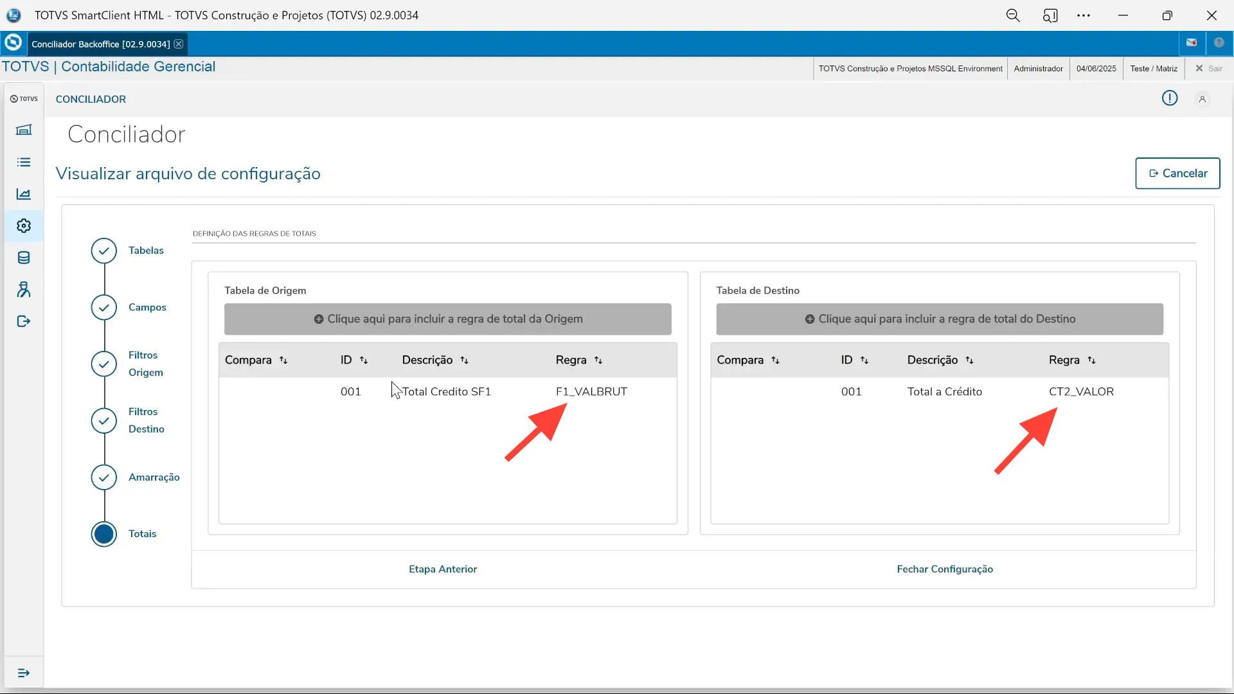Click the zoom magnifier icon in the title bar
This screenshot has height=694, width=1234.
[1014, 15]
